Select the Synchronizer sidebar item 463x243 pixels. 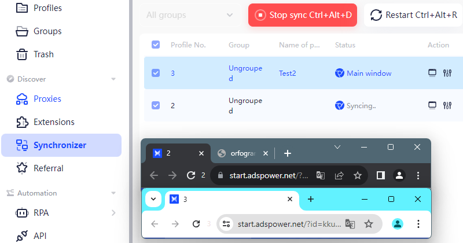coord(61,145)
